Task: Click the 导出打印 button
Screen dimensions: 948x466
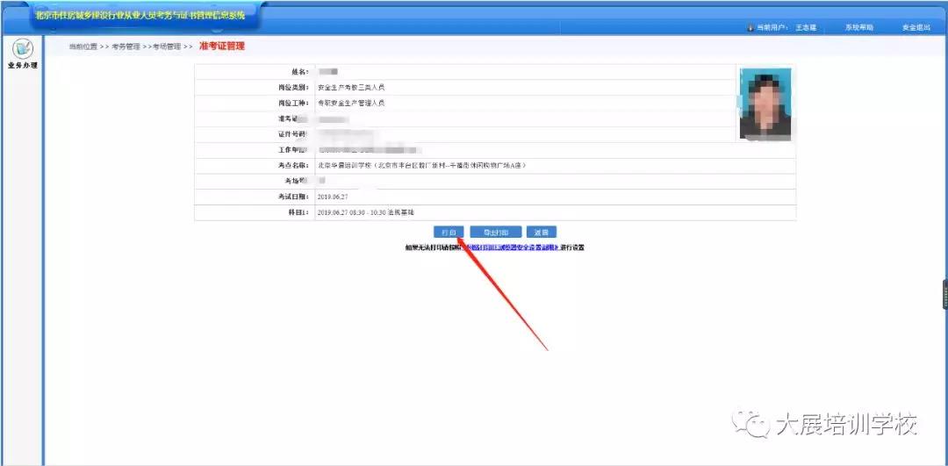Action: [496, 233]
